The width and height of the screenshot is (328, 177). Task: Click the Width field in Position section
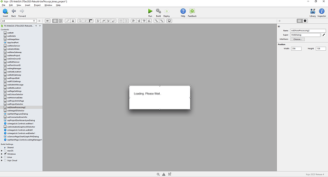[296, 48]
